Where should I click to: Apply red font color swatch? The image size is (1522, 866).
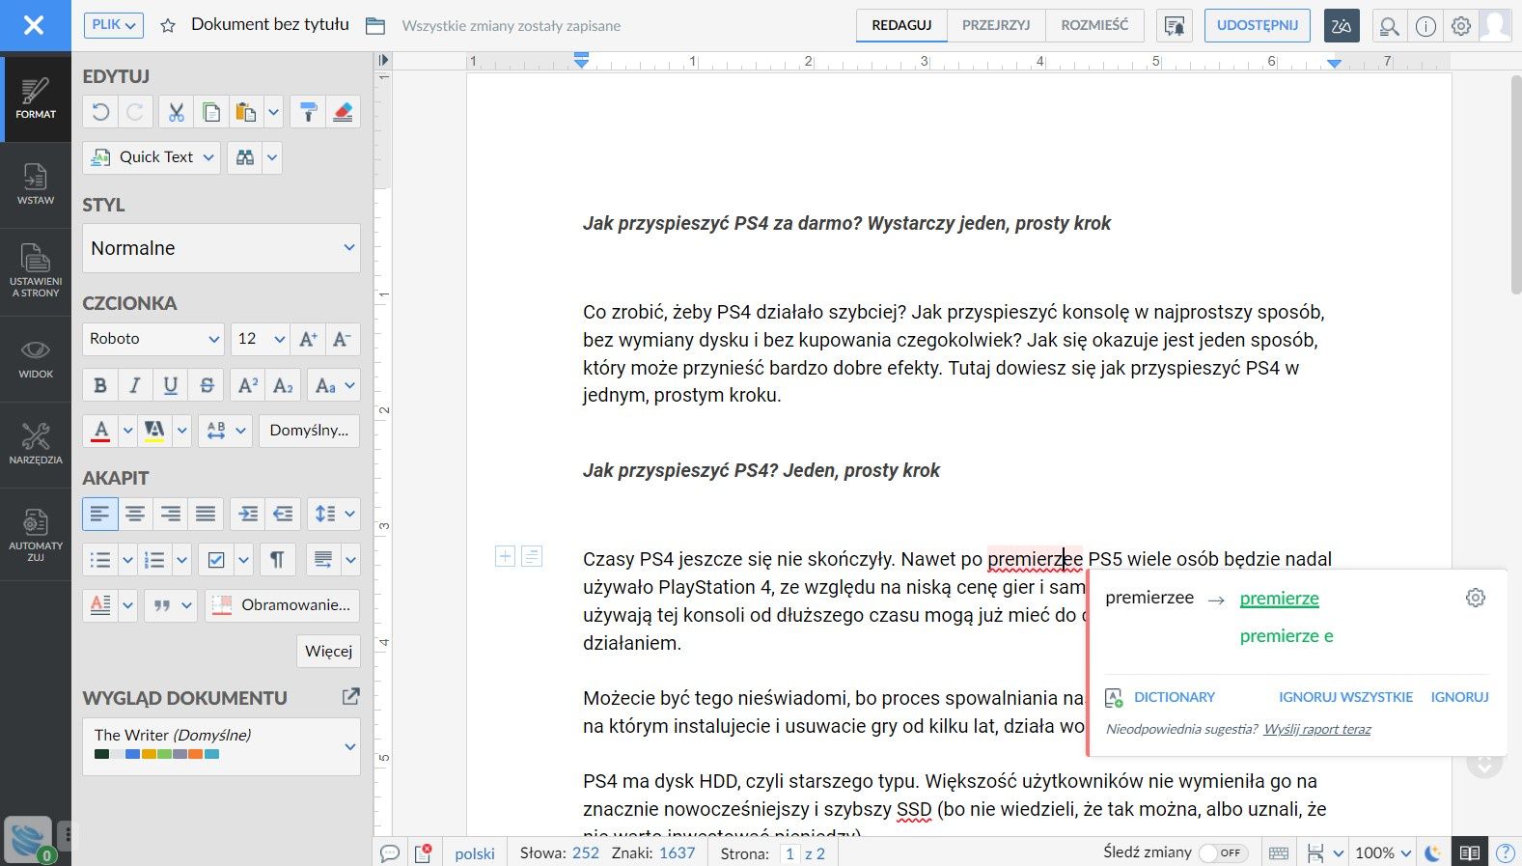coord(100,431)
